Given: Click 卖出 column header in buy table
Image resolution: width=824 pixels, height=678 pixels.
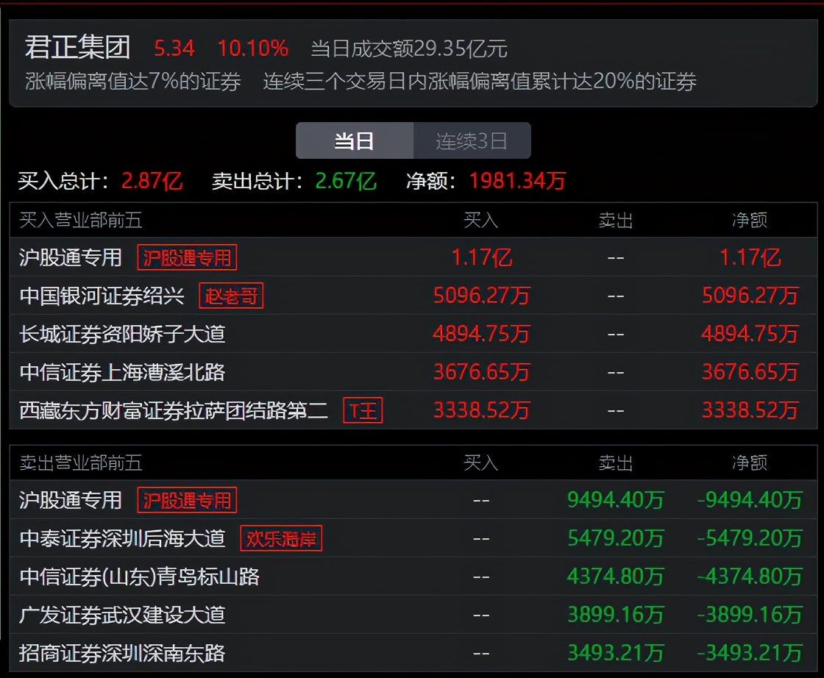Looking at the screenshot, I should click(x=615, y=220).
